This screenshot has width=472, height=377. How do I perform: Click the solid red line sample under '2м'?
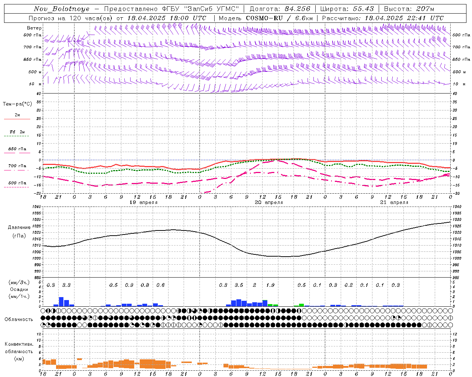pos(17,119)
